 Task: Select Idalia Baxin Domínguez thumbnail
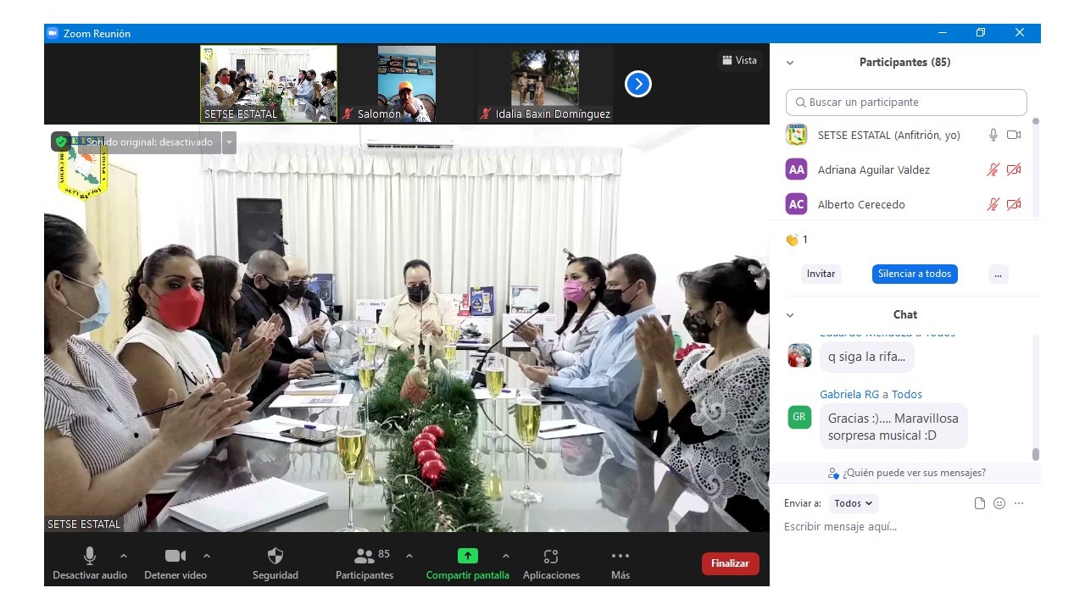pyautogui.click(x=545, y=84)
